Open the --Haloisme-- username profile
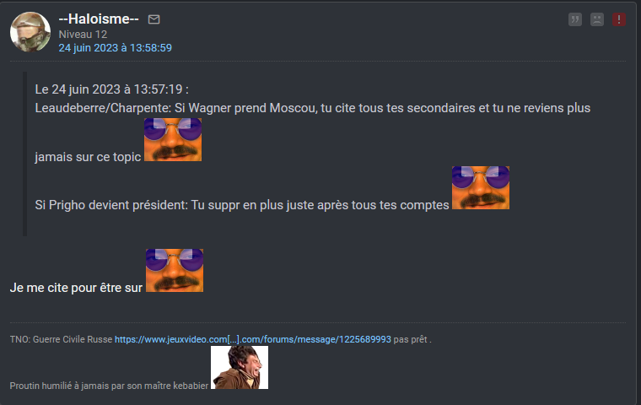 pos(99,19)
